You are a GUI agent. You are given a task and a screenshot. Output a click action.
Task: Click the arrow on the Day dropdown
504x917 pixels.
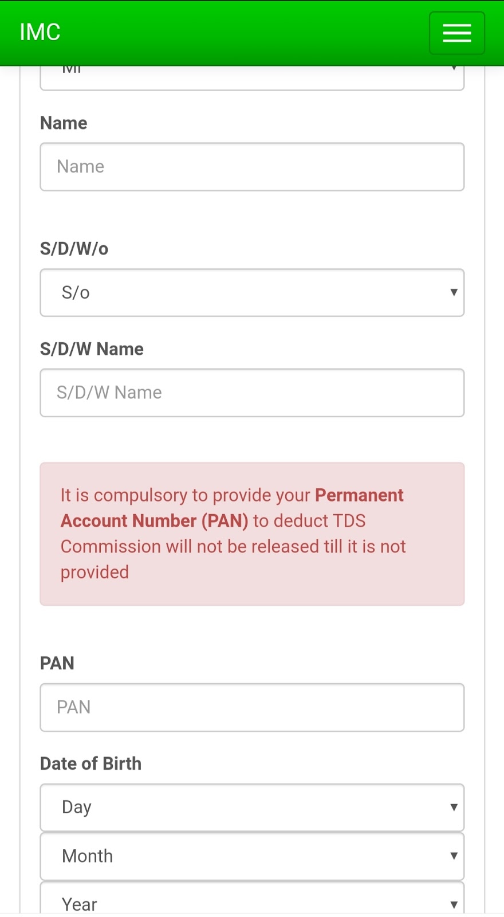pyautogui.click(x=454, y=807)
